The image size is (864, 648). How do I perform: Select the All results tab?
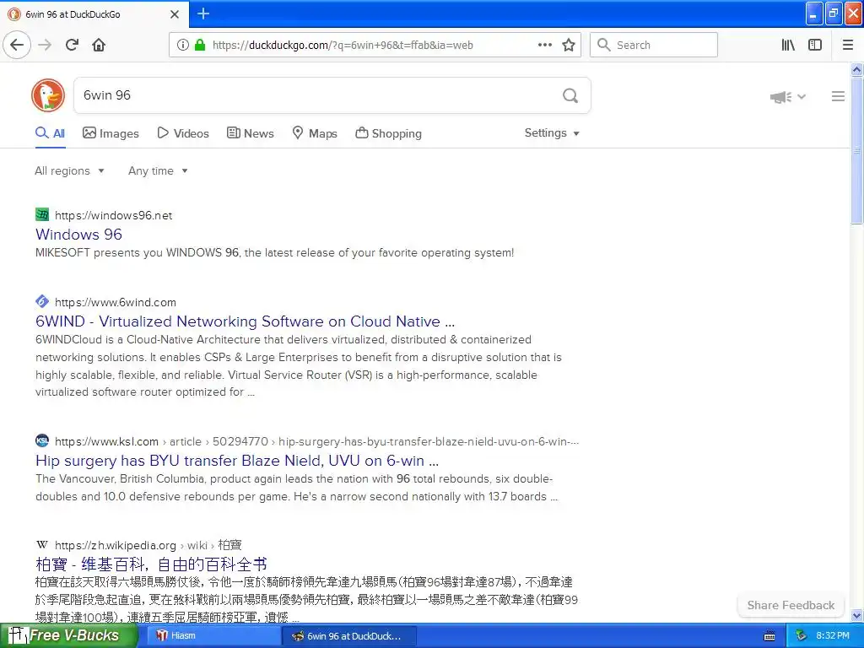pos(50,133)
